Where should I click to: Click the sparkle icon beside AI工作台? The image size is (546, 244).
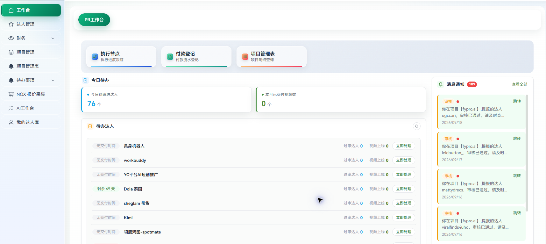coord(11,108)
